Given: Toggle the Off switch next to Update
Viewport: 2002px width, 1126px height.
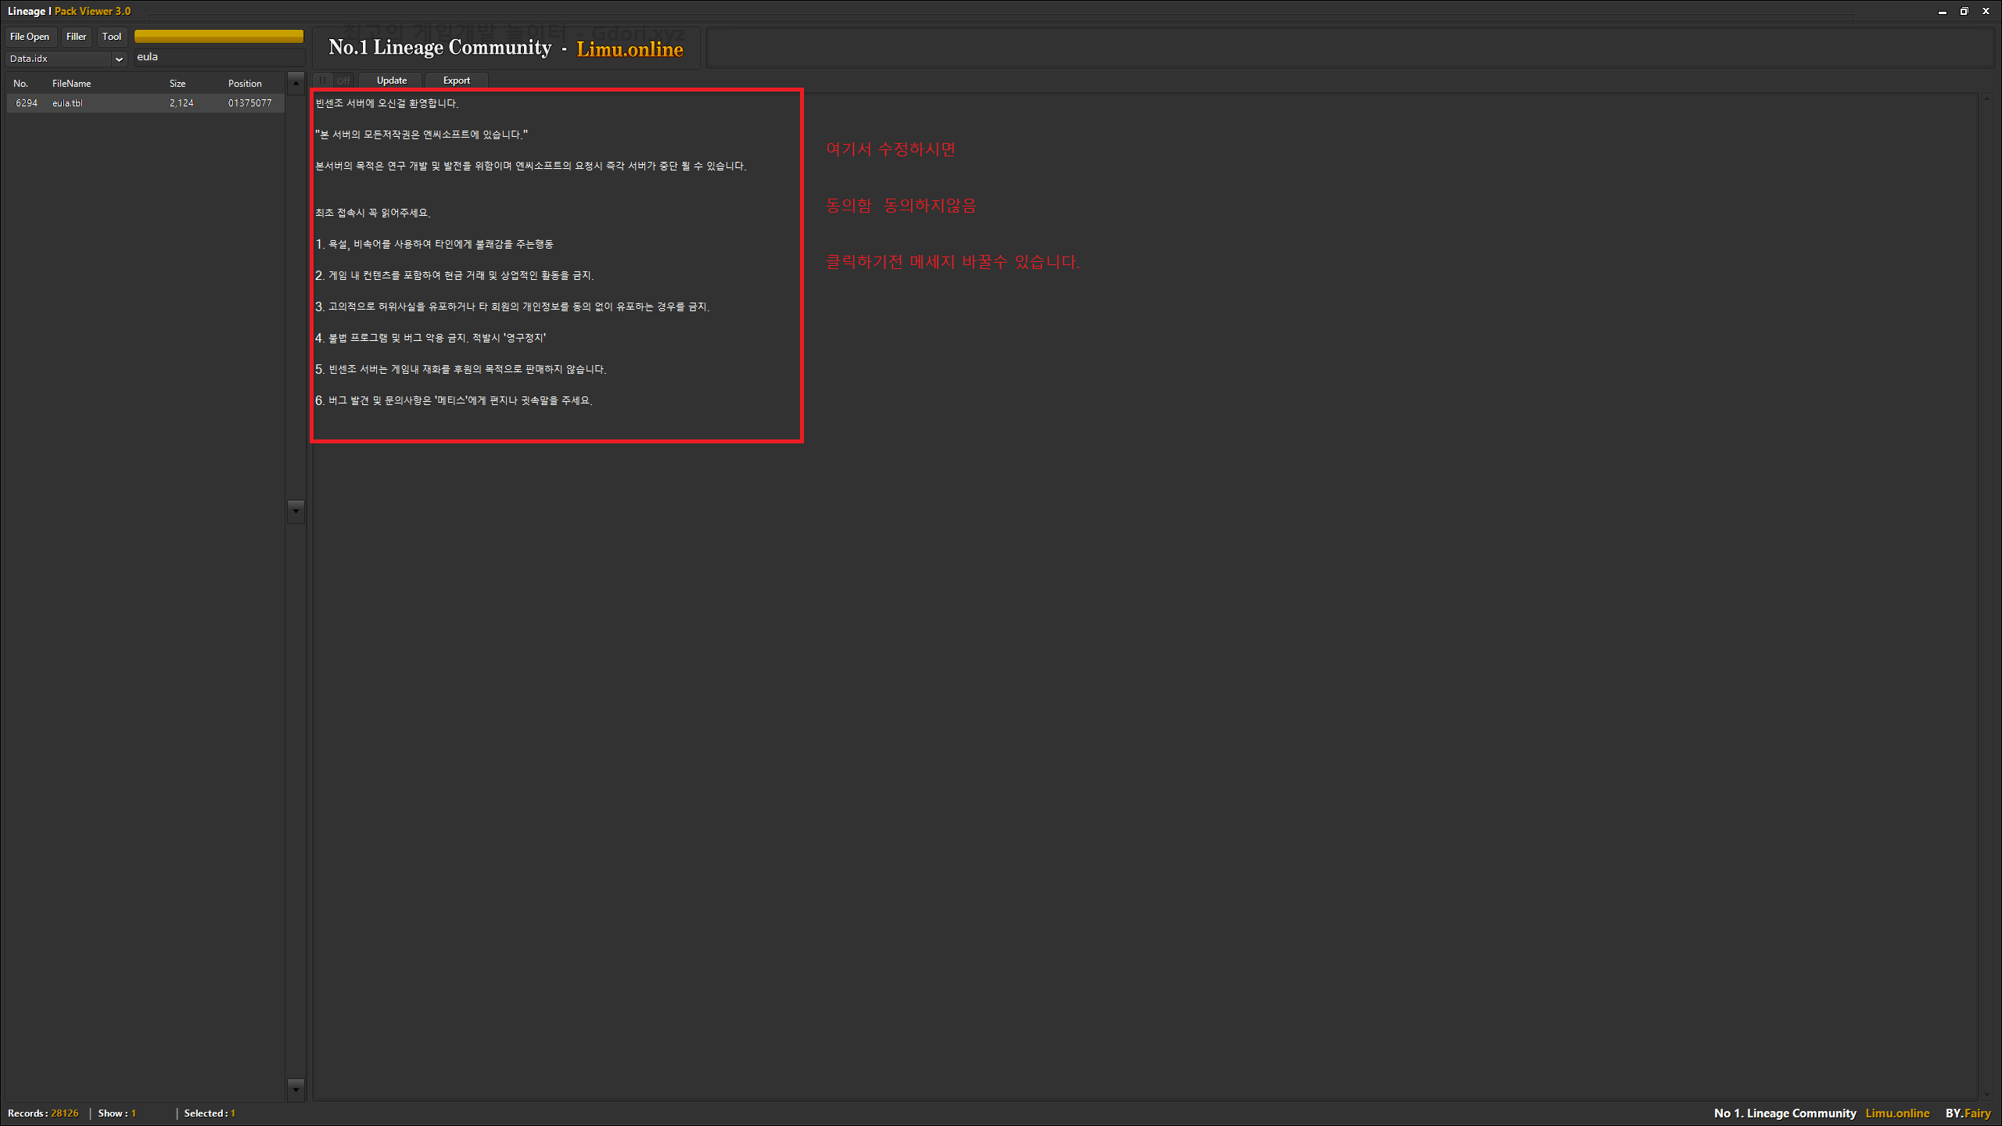Looking at the screenshot, I should point(343,81).
